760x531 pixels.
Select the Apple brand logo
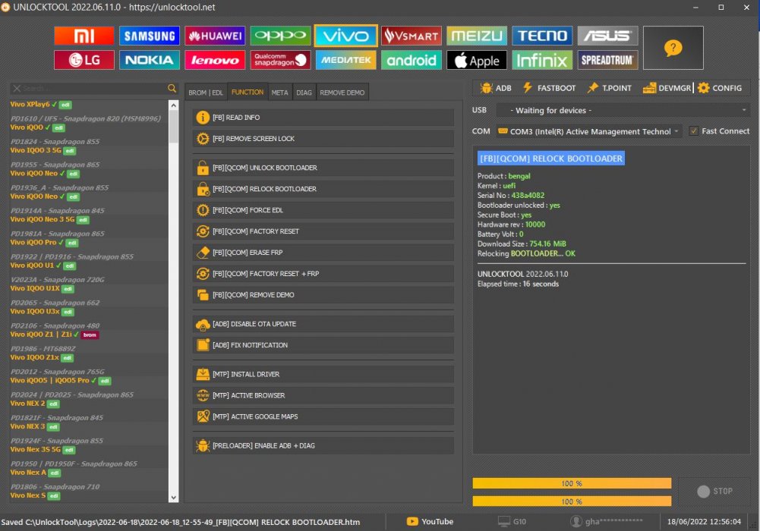[477, 60]
